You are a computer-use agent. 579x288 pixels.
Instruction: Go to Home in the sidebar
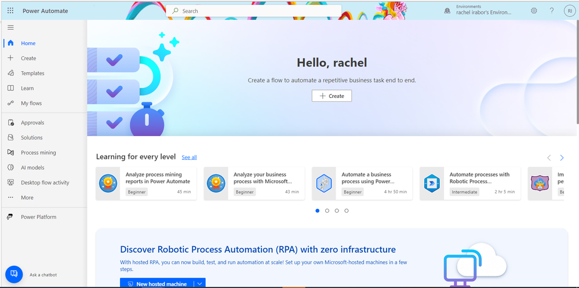(28, 43)
